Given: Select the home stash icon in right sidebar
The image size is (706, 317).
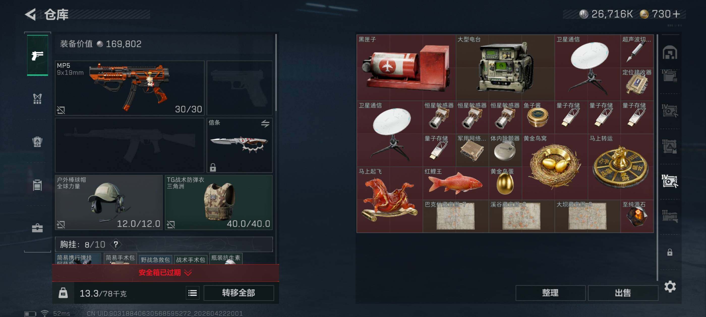Looking at the screenshot, I should tap(670, 53).
